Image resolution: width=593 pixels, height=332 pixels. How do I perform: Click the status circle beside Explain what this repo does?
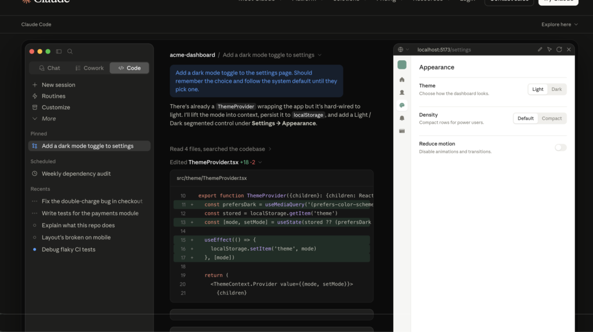(35, 226)
